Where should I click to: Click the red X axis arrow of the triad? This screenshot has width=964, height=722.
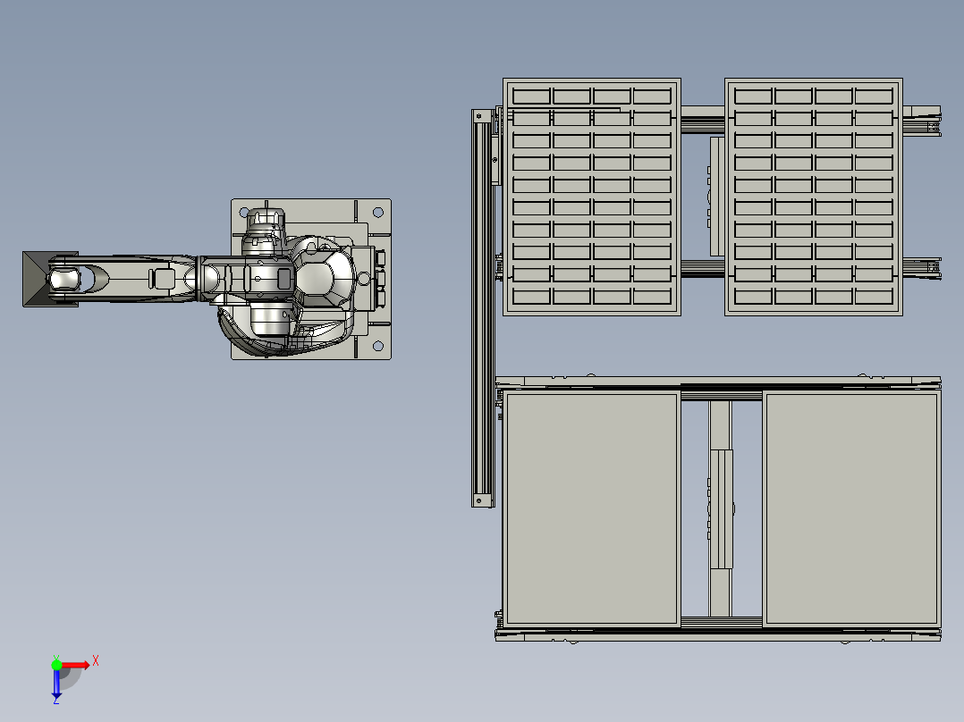pyautogui.click(x=75, y=665)
